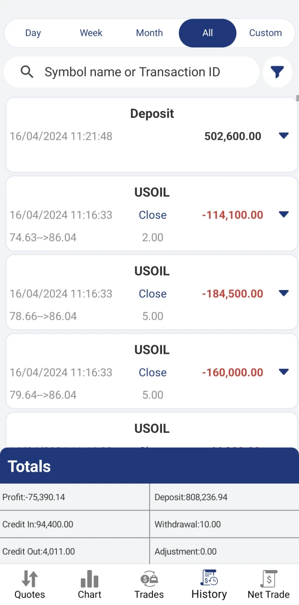This screenshot has height=605, width=299.
Task: Expand the USOIL -184,500.00 trade arrow
Action: tap(284, 294)
